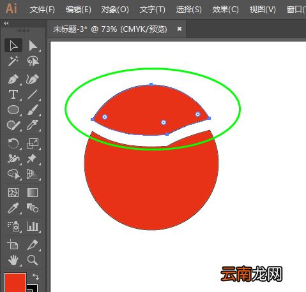Click the red Fill color swatch
The width and height of the screenshot is (306, 292).
[x=15, y=282]
